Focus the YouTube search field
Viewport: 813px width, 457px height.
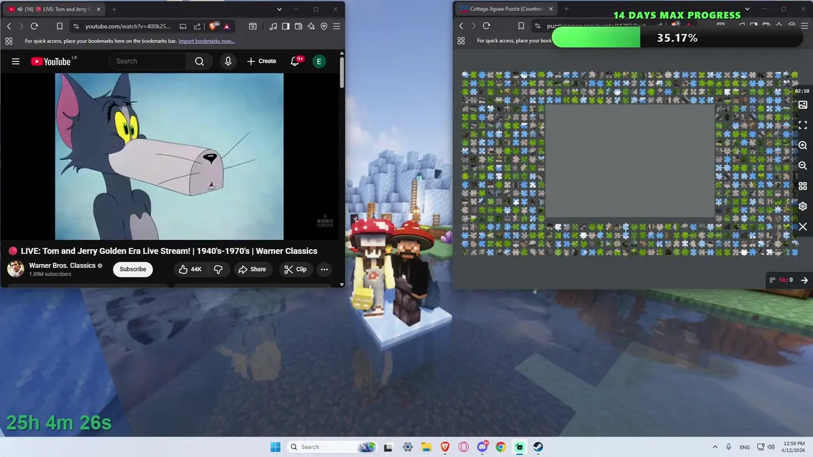point(148,61)
